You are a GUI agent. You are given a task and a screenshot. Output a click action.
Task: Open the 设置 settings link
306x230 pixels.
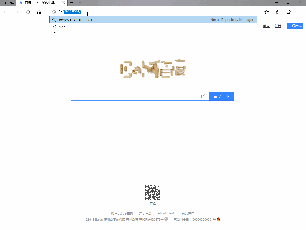point(278,26)
